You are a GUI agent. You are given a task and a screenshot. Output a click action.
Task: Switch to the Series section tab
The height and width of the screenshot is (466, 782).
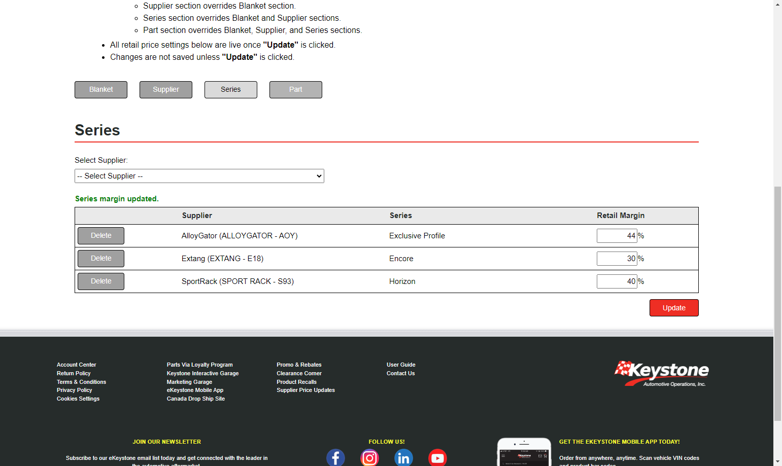[231, 90]
